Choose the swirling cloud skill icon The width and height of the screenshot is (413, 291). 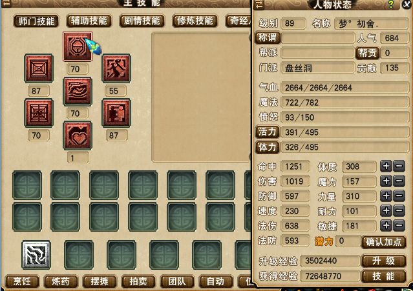point(78,91)
